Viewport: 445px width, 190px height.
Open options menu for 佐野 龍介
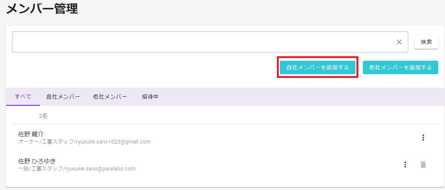click(423, 138)
